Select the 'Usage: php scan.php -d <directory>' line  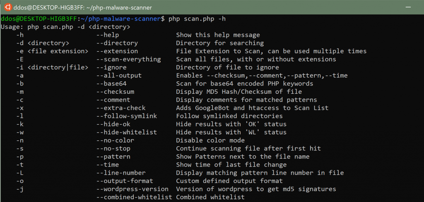[66, 27]
